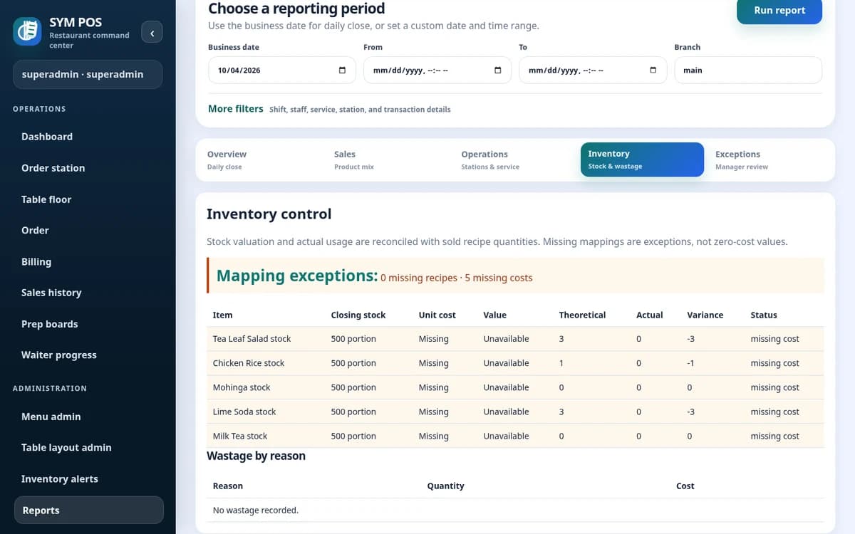Screen dimensions: 855x534
Task: Click the Milk Tea stock item
Action: [240, 436]
